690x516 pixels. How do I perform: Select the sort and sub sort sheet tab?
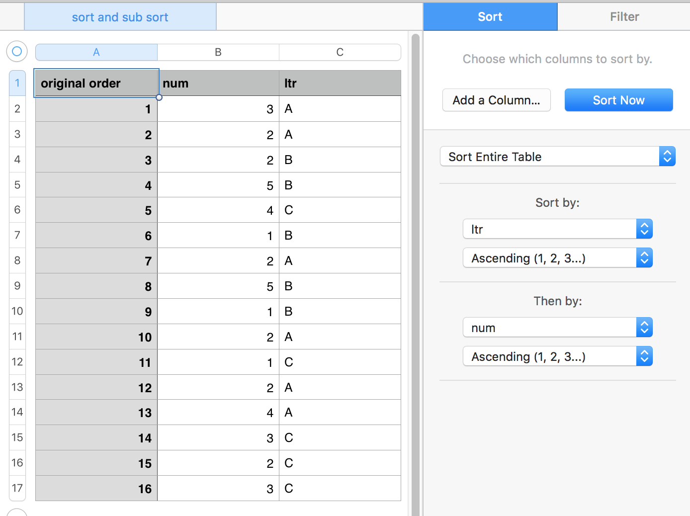pyautogui.click(x=119, y=16)
